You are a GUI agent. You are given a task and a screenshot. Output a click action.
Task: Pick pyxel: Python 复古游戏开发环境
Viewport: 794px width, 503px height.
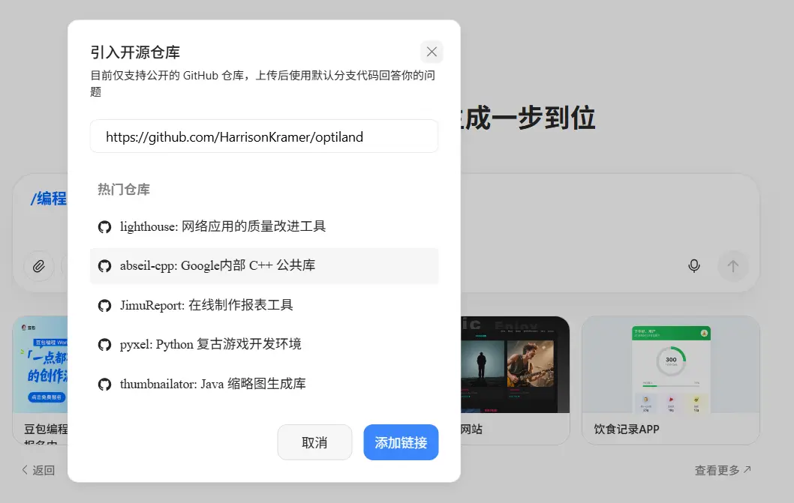point(210,344)
